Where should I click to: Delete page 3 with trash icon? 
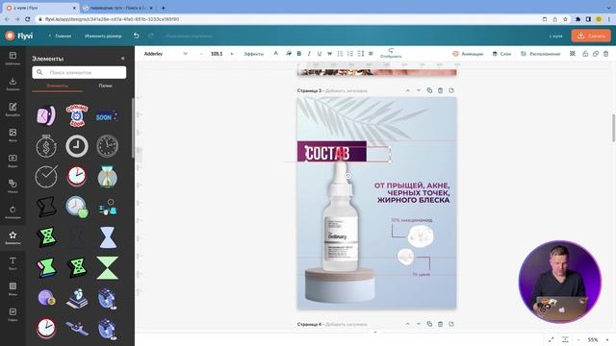(x=441, y=90)
